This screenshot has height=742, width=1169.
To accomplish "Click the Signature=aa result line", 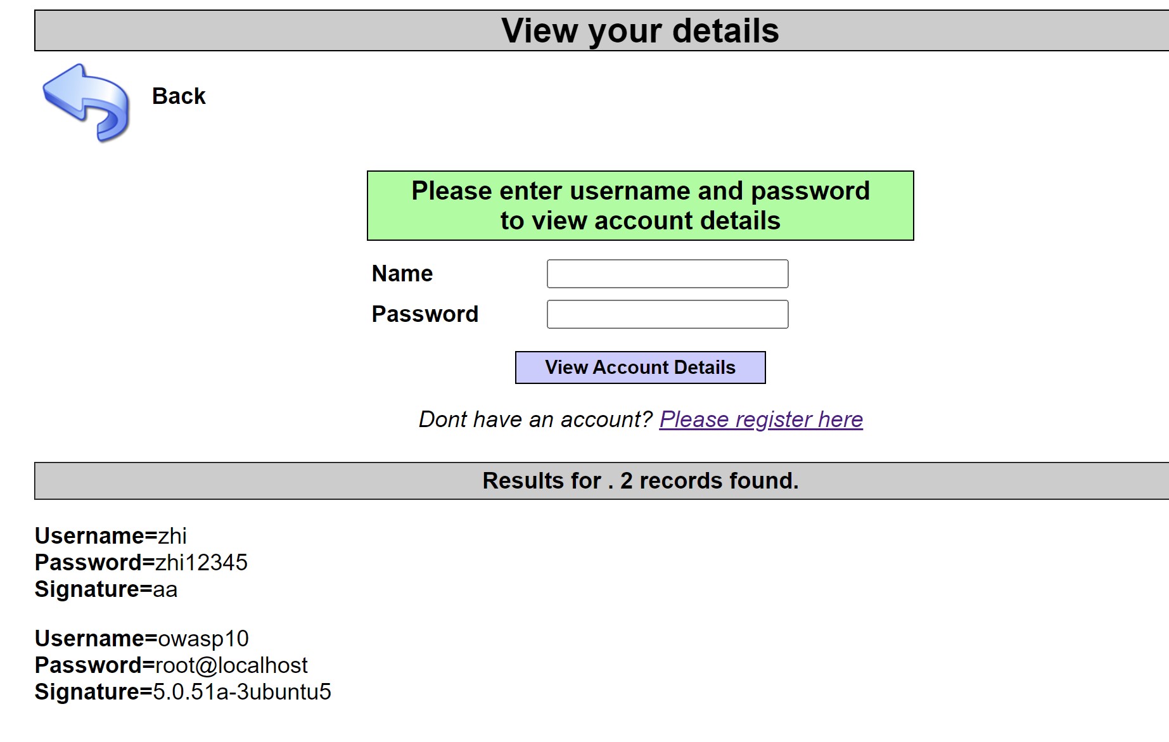I will (x=106, y=589).
